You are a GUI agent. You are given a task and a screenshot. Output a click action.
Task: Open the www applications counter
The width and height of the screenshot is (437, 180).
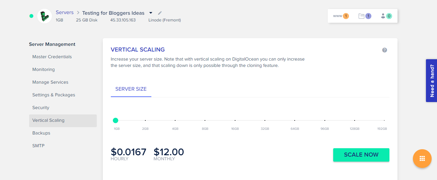[341, 16]
